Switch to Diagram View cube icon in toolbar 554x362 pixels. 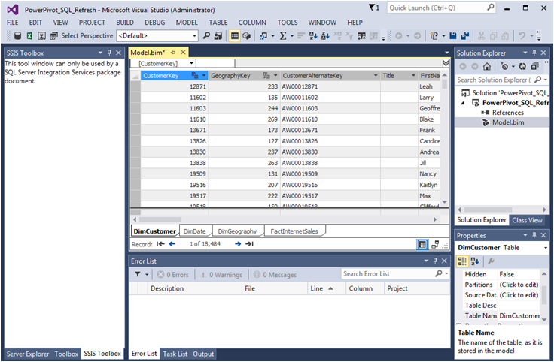(x=247, y=35)
